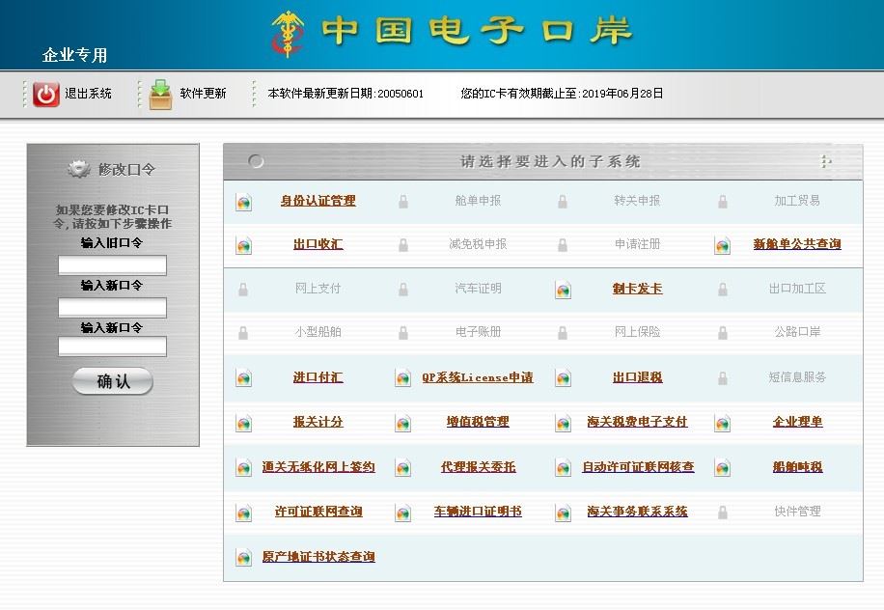Click the icon beside 出口收汇

point(243,245)
